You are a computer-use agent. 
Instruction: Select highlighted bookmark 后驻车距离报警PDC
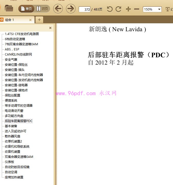19,121
